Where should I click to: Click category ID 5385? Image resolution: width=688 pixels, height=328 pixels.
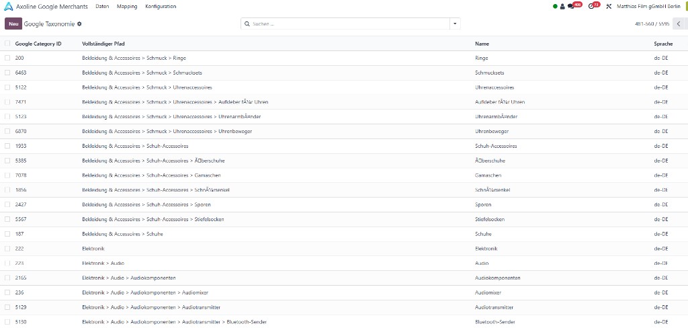point(21,161)
